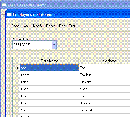
Task: Select the Achim first name cell
Action: click(49, 75)
